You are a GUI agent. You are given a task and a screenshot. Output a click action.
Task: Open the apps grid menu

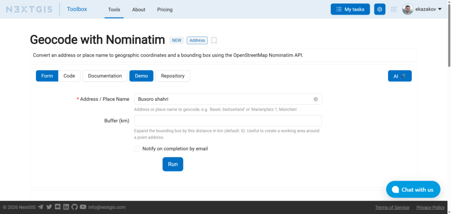(x=394, y=9)
